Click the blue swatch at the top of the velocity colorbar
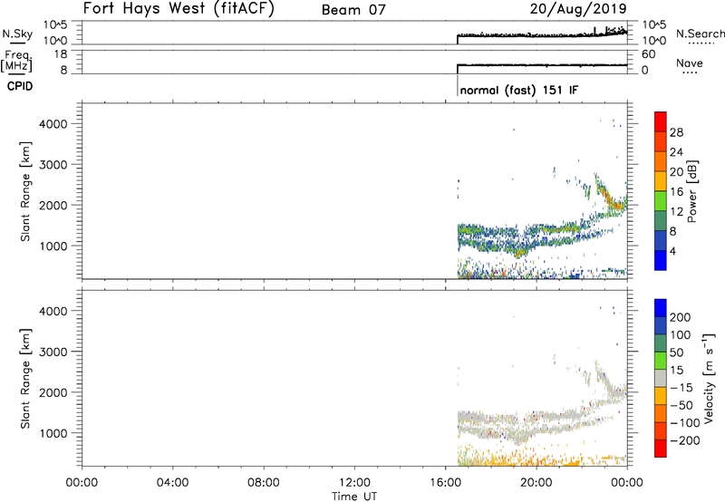This screenshot has height=502, width=725. (x=661, y=308)
